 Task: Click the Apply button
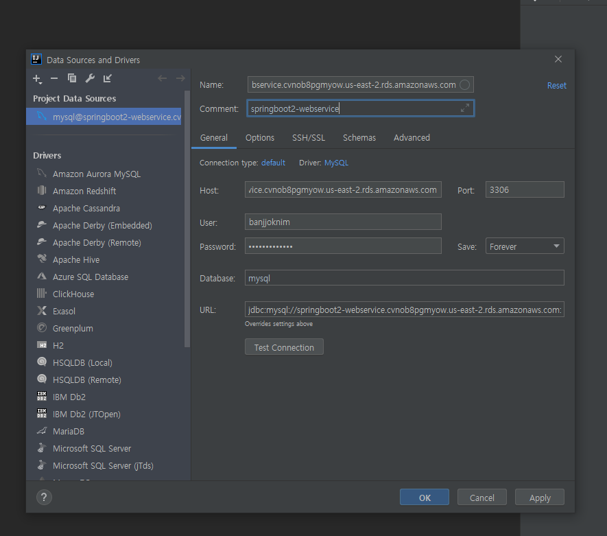pyautogui.click(x=540, y=498)
